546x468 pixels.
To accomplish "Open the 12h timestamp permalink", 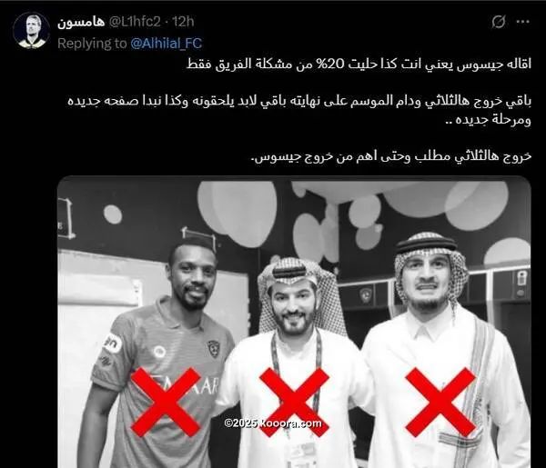I will point(183,22).
